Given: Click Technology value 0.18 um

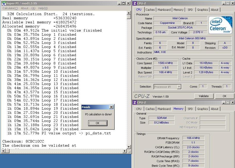Looking at the screenshot, I should click(160, 32).
